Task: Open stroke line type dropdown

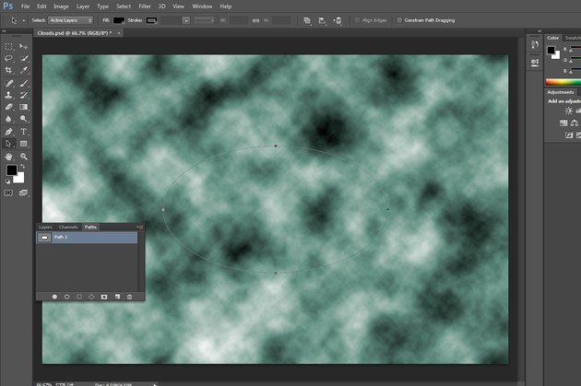Action: [204, 20]
